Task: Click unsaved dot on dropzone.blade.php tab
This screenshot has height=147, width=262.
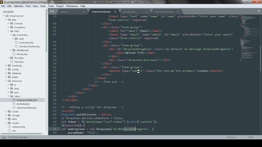Action: (115, 12)
